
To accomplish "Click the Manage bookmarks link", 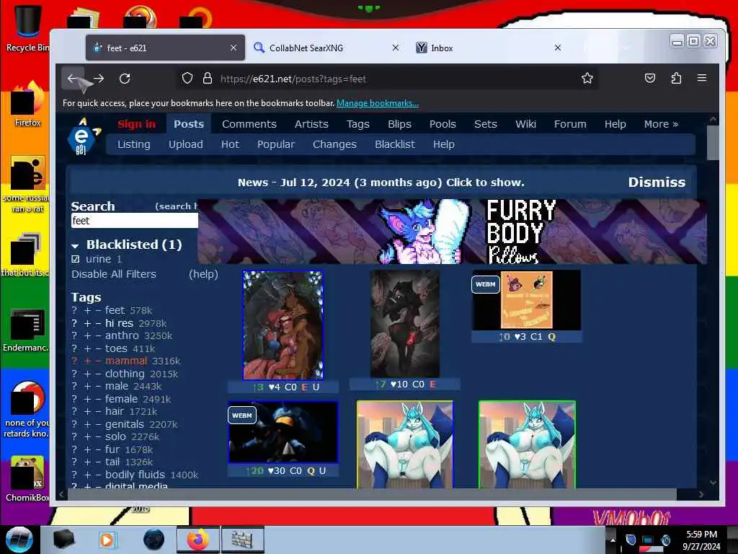I will tap(378, 103).
